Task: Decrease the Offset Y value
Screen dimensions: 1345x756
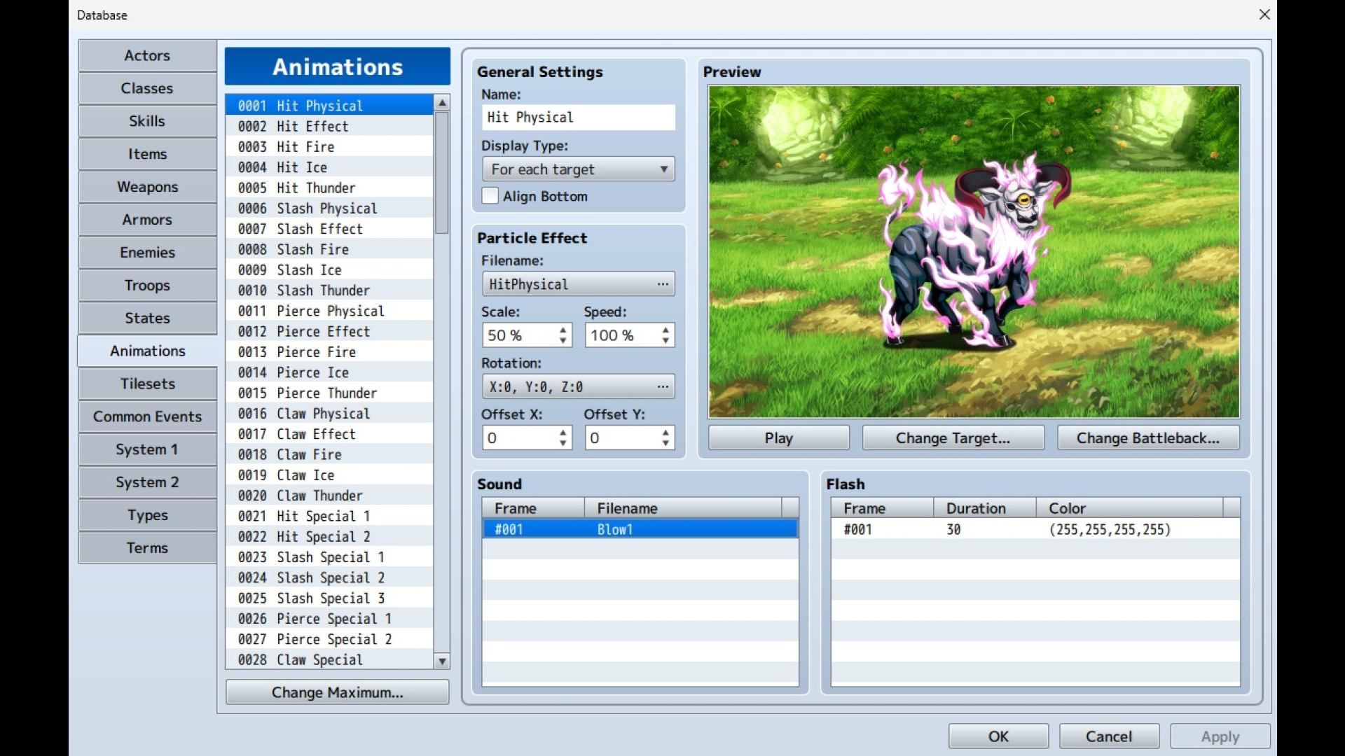Action: click(664, 442)
